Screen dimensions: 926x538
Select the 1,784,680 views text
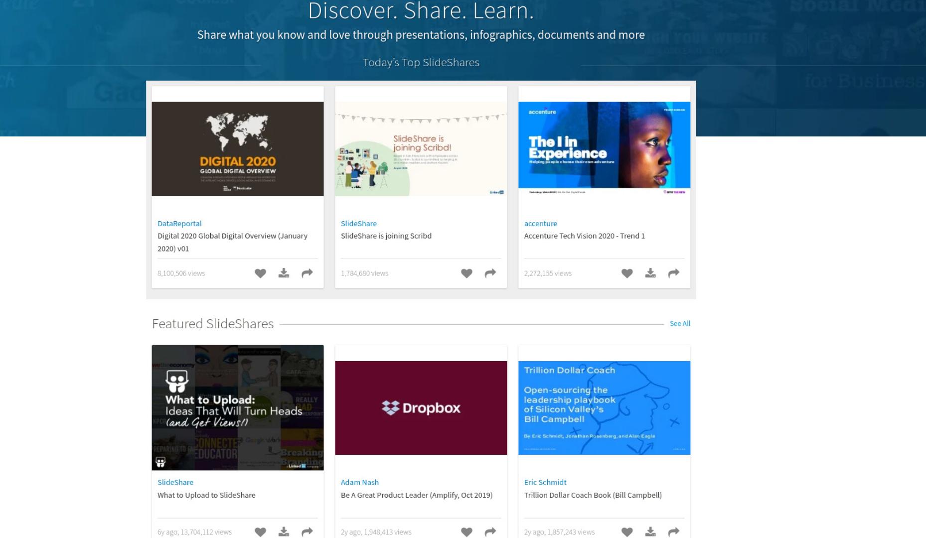pyautogui.click(x=365, y=273)
